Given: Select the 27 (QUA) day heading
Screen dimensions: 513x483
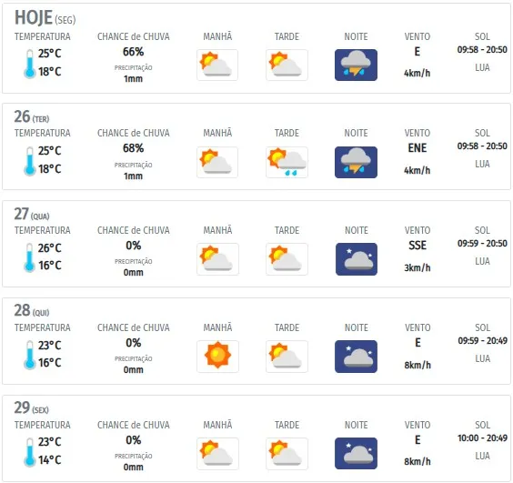Looking at the screenshot, I should (x=32, y=214).
